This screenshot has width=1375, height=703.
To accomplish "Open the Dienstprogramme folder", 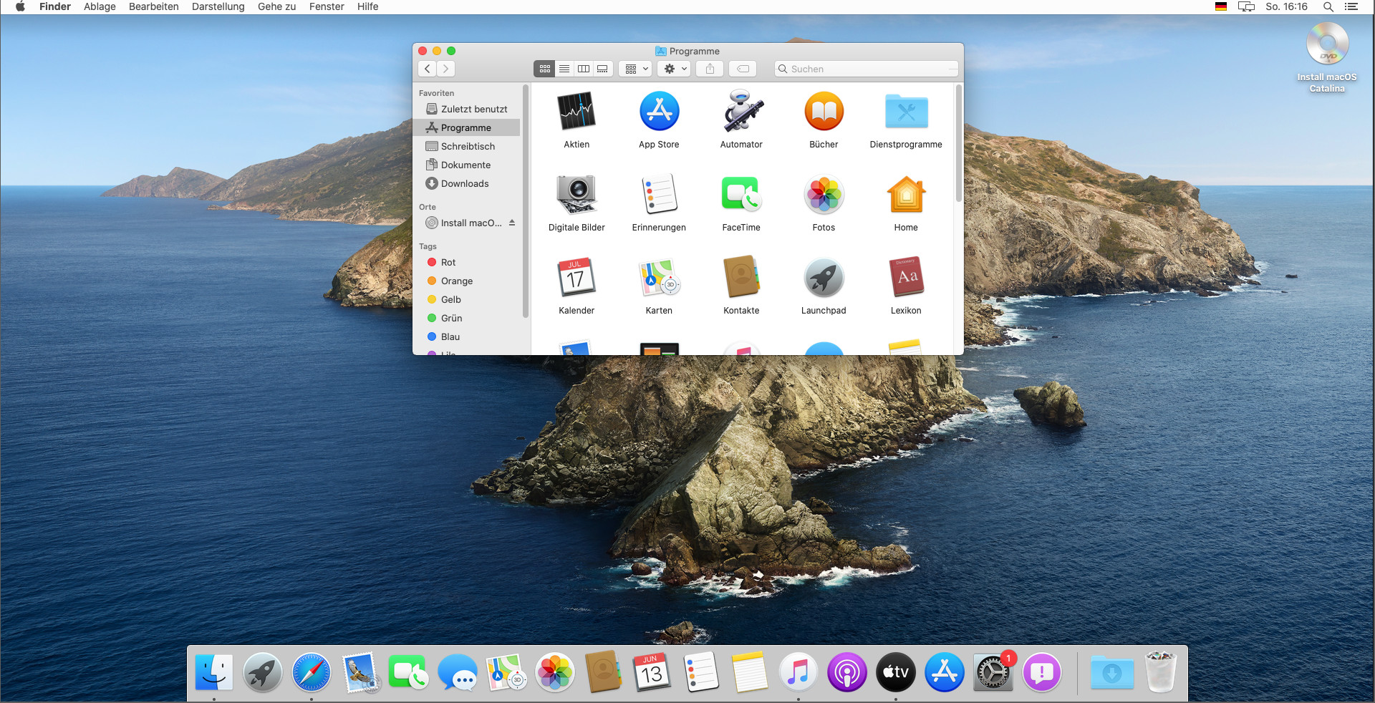I will (x=906, y=112).
